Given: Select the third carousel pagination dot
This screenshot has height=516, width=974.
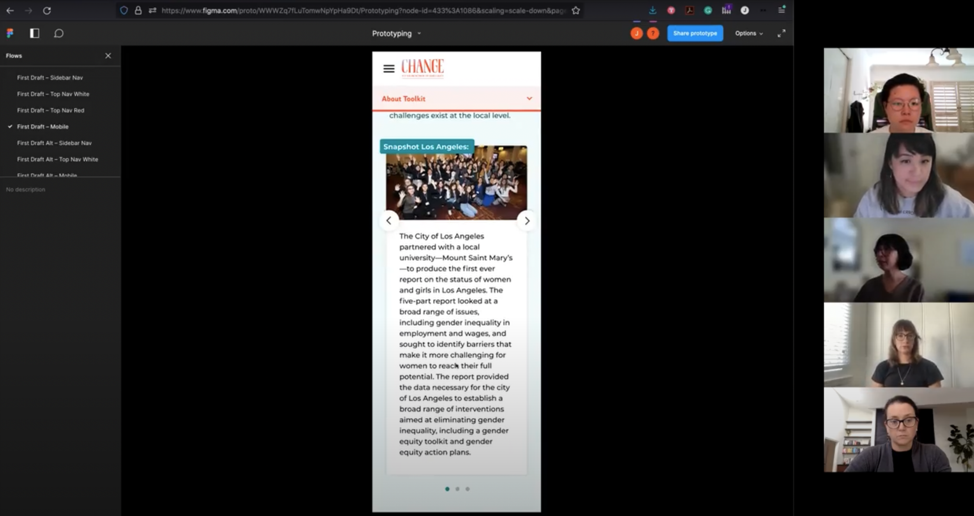Looking at the screenshot, I should pos(468,489).
